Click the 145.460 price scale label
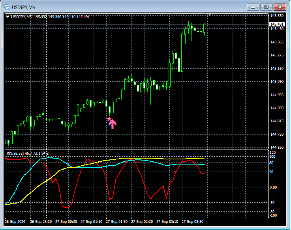The image size is (291, 230). point(277,29)
